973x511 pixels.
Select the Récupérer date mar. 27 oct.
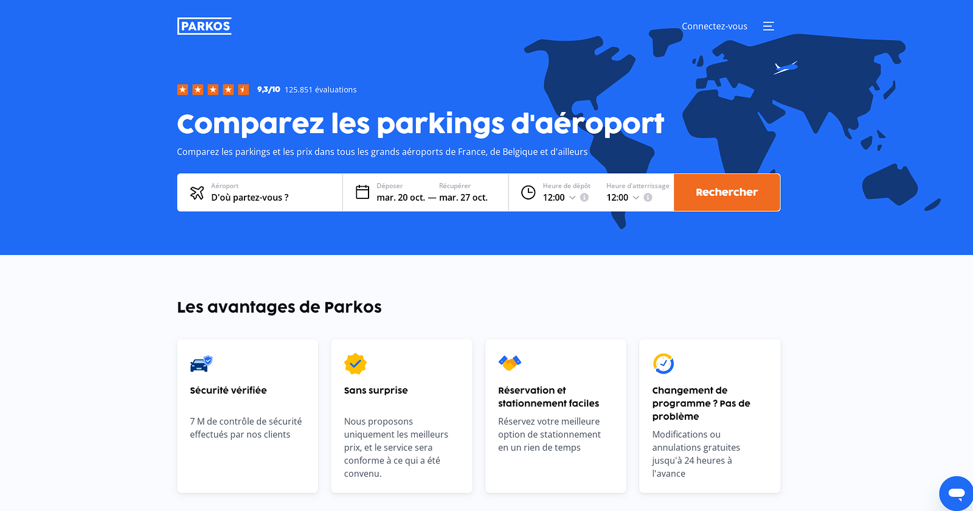(x=463, y=198)
